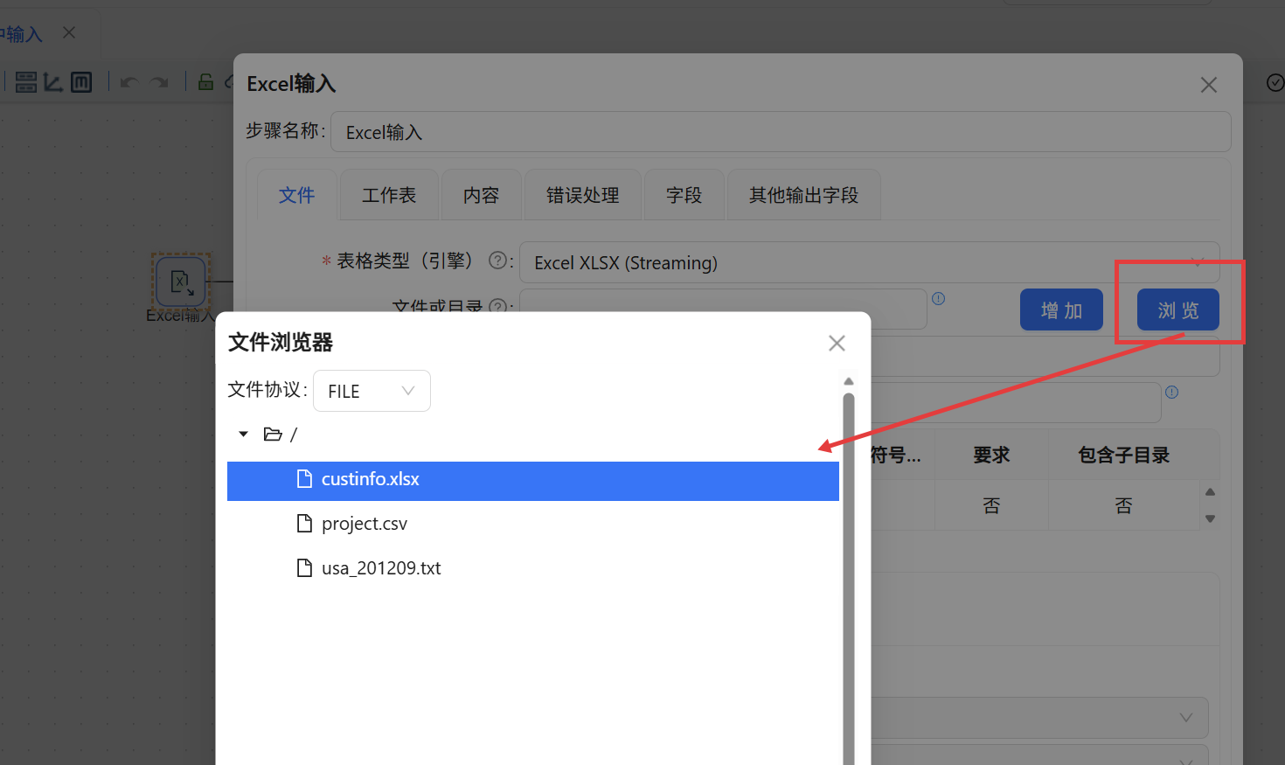The image size is (1285, 765).
Task: Click the undo arrow in toolbar
Action: pos(129,82)
